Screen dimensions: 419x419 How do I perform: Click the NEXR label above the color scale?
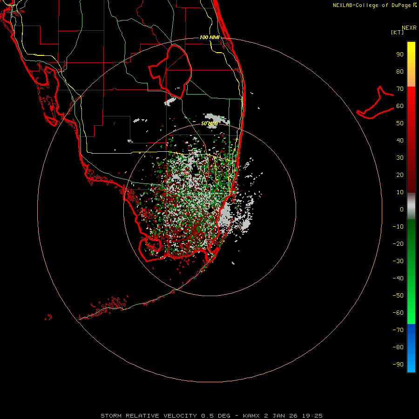click(409, 28)
